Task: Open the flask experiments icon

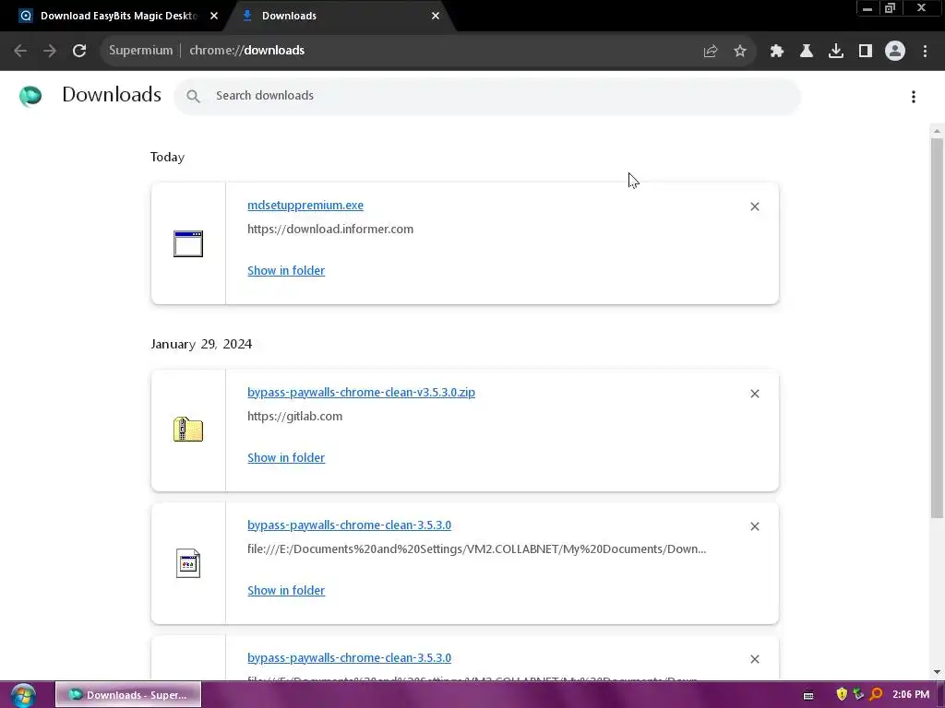Action: pyautogui.click(x=806, y=52)
